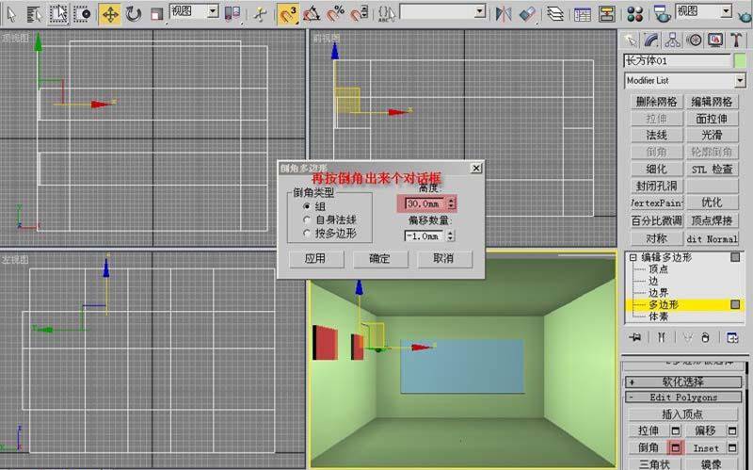Toggle Spinner Snap
Screen dimensions: 753x470
360,14
